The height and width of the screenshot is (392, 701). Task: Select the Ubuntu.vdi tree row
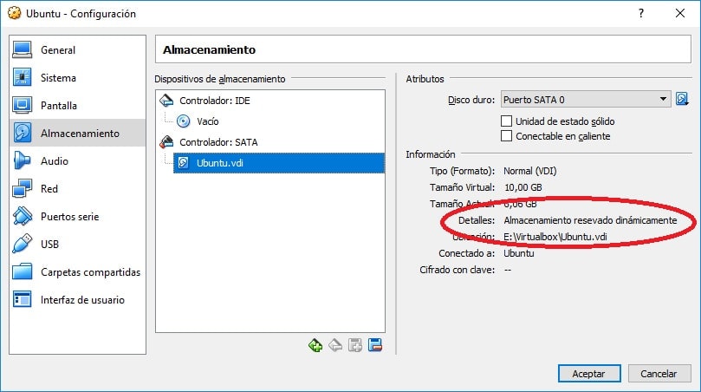pos(278,162)
